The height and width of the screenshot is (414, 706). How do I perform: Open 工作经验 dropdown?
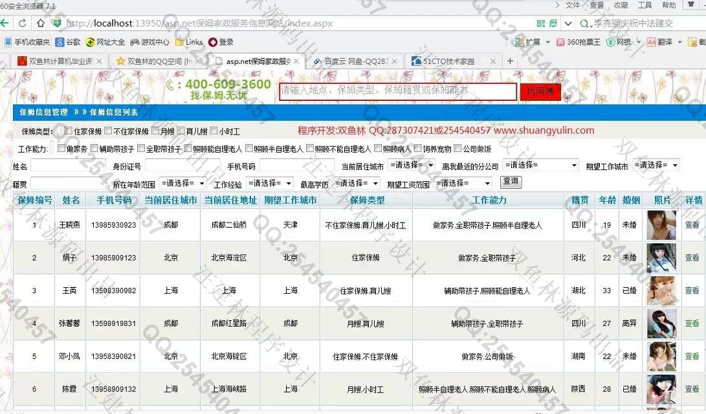[x=270, y=183]
